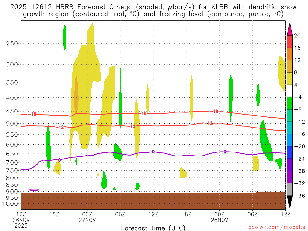Click the 800 pressure axis label

pos(12,178)
